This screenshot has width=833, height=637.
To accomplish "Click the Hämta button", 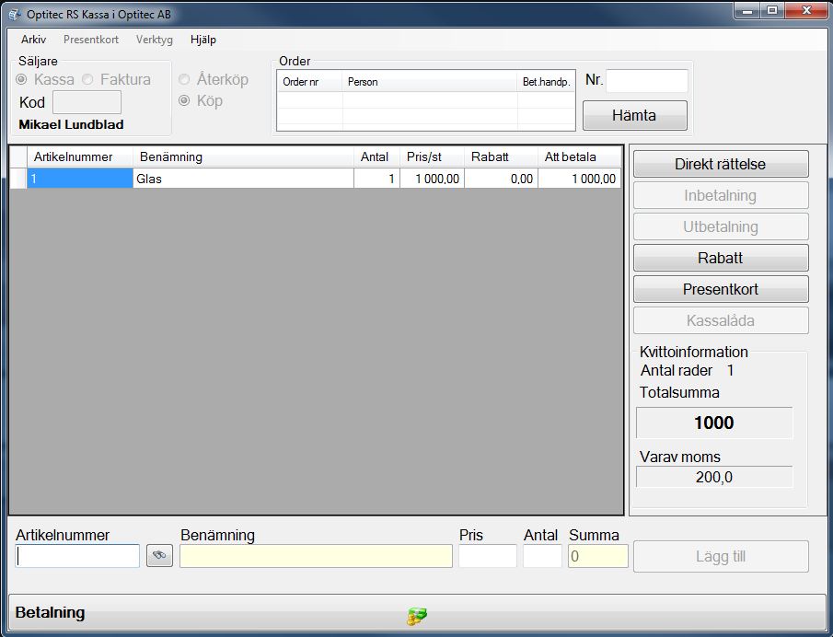I will coord(635,115).
